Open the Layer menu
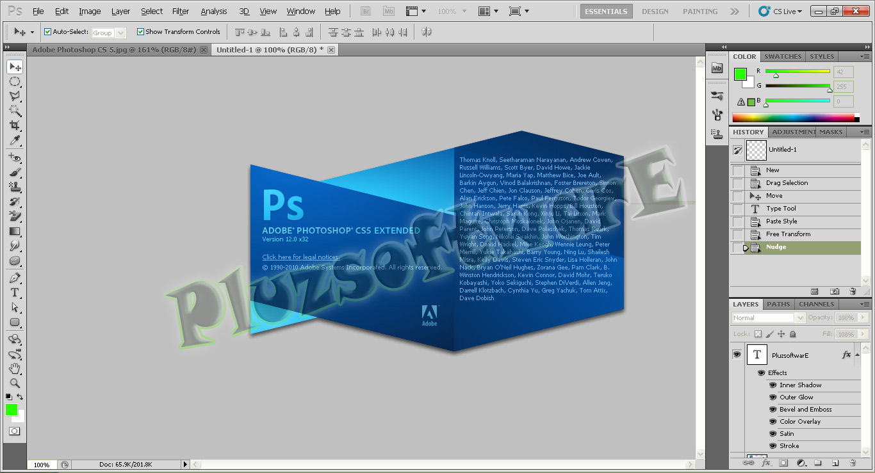Image resolution: width=875 pixels, height=473 pixels. [x=120, y=12]
